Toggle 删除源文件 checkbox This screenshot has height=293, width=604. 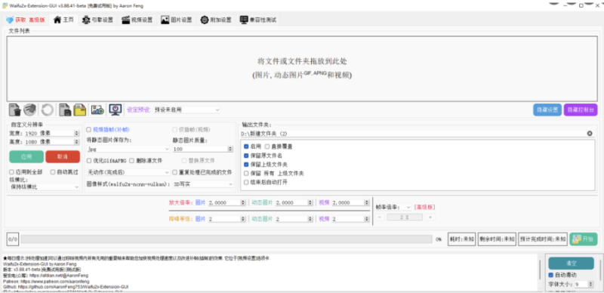(131, 160)
